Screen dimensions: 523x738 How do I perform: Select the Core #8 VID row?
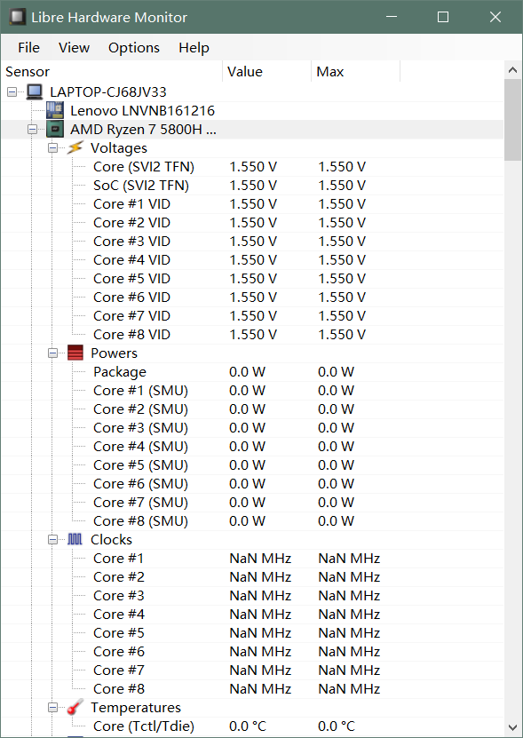252,335
